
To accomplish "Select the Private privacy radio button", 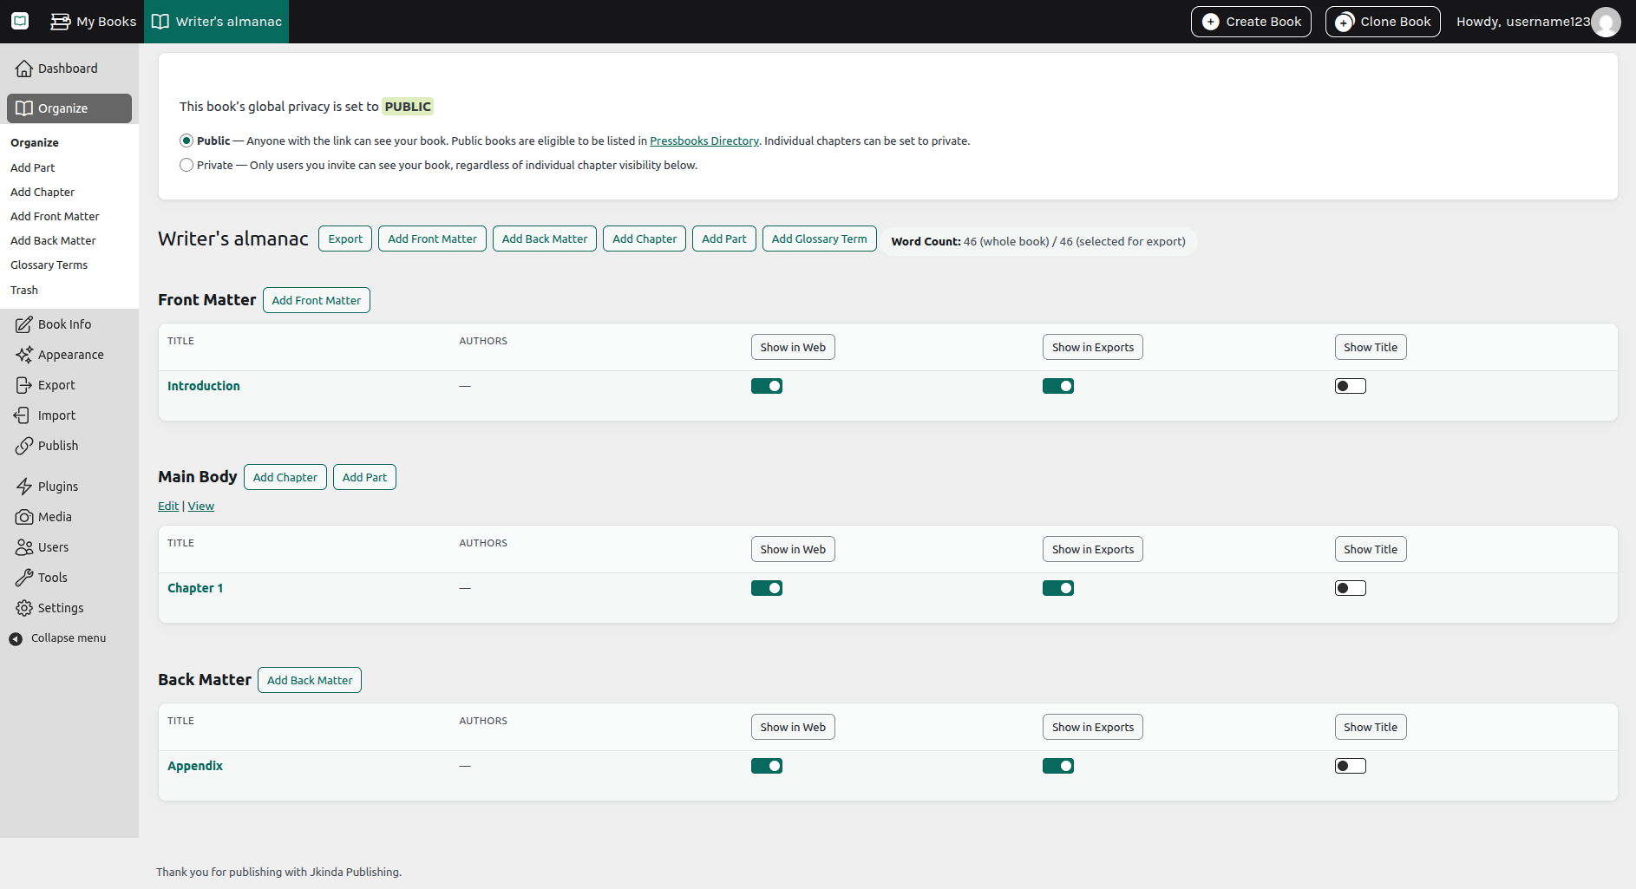I will click(x=187, y=165).
